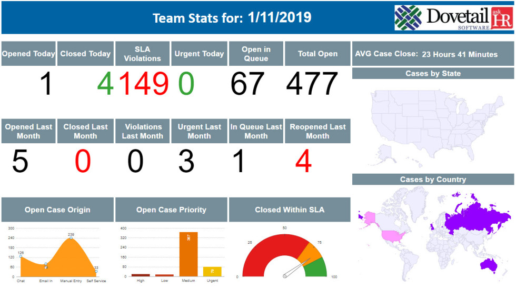Open the Total Open count of 477
The width and height of the screenshot is (516, 288).
pyautogui.click(x=312, y=84)
